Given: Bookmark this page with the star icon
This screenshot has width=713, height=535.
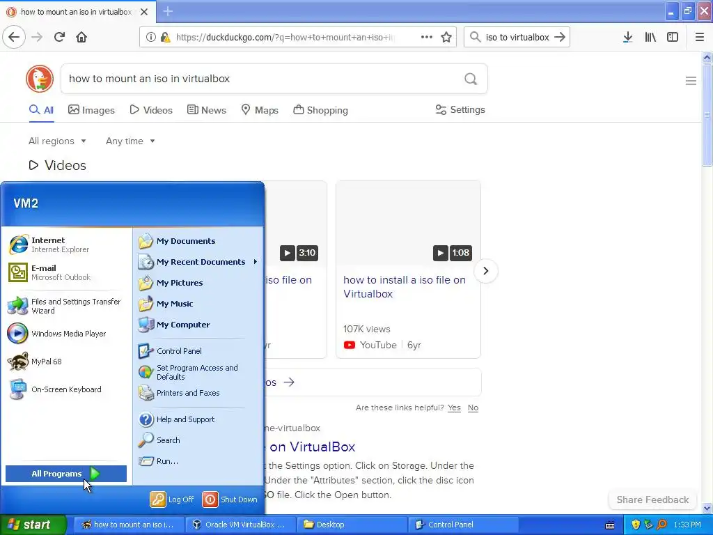Looking at the screenshot, I should pos(446,38).
